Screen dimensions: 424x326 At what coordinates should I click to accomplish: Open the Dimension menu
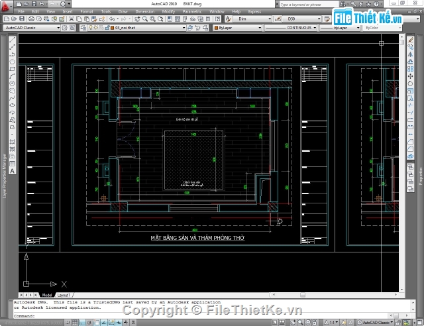145,12
